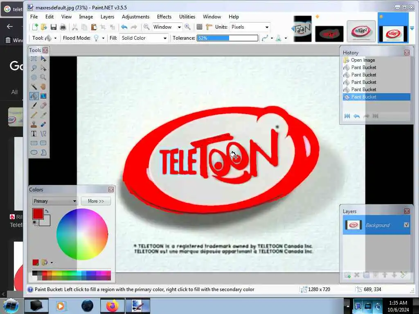
Task: Select the Lasso Select tool
Action: (34, 68)
